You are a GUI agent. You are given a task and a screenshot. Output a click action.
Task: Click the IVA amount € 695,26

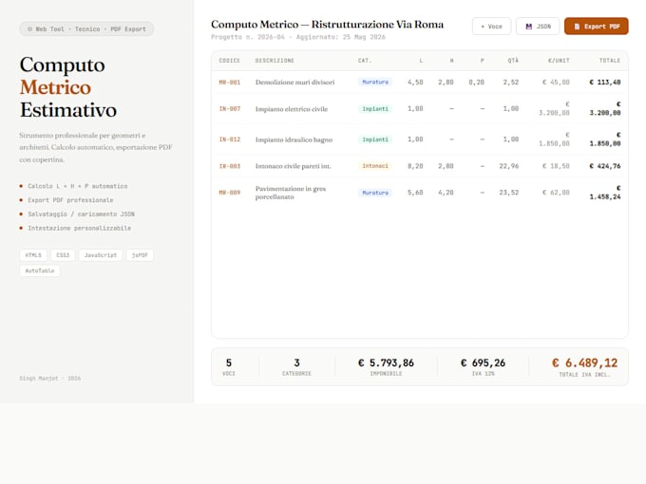[483, 363]
